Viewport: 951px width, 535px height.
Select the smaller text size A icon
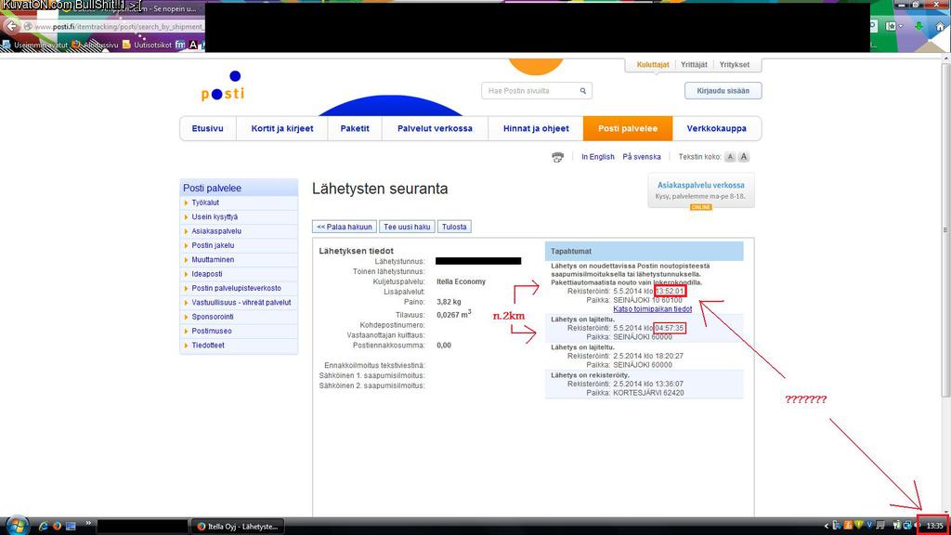730,157
